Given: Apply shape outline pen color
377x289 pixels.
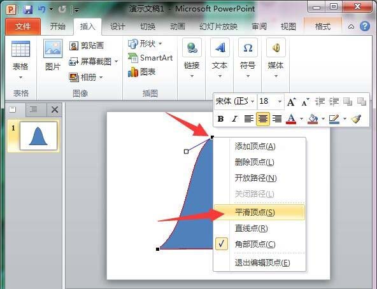Looking at the screenshot, I should click(x=334, y=119).
